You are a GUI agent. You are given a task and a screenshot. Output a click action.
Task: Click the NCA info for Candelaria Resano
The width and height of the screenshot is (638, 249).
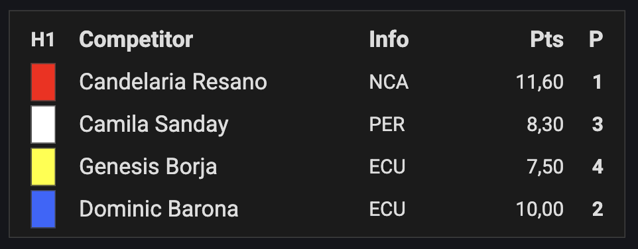[389, 82]
